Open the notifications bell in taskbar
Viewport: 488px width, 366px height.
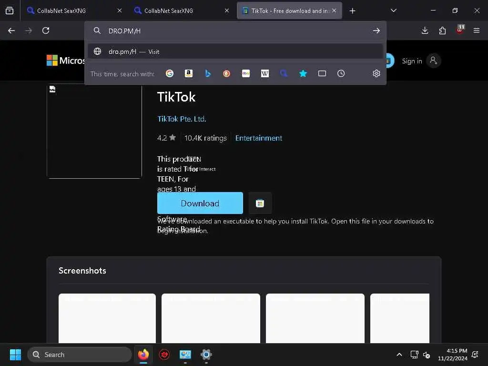[475, 355]
